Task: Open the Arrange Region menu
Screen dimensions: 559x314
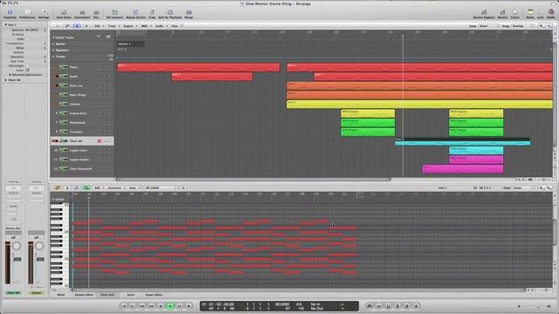Action: 129,26
